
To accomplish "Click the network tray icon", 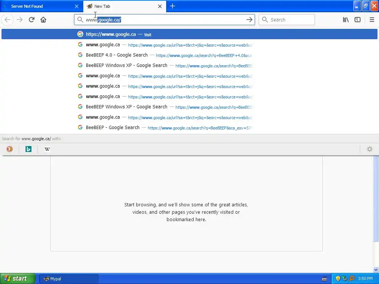I will (345, 279).
